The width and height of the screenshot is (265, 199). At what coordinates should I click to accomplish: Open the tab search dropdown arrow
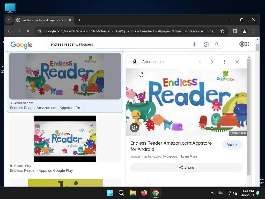pyautogui.click(x=9, y=20)
